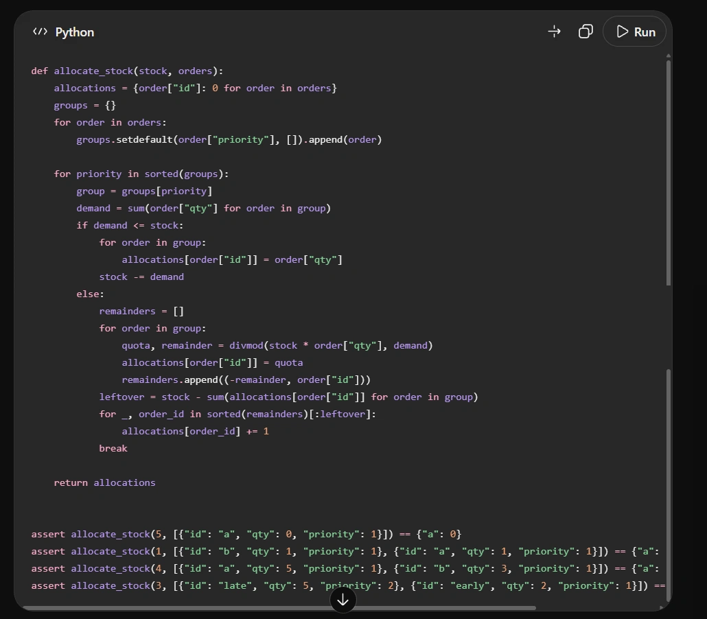
Task: Click the horizontal scrollbar at code bottom
Action: point(279,608)
